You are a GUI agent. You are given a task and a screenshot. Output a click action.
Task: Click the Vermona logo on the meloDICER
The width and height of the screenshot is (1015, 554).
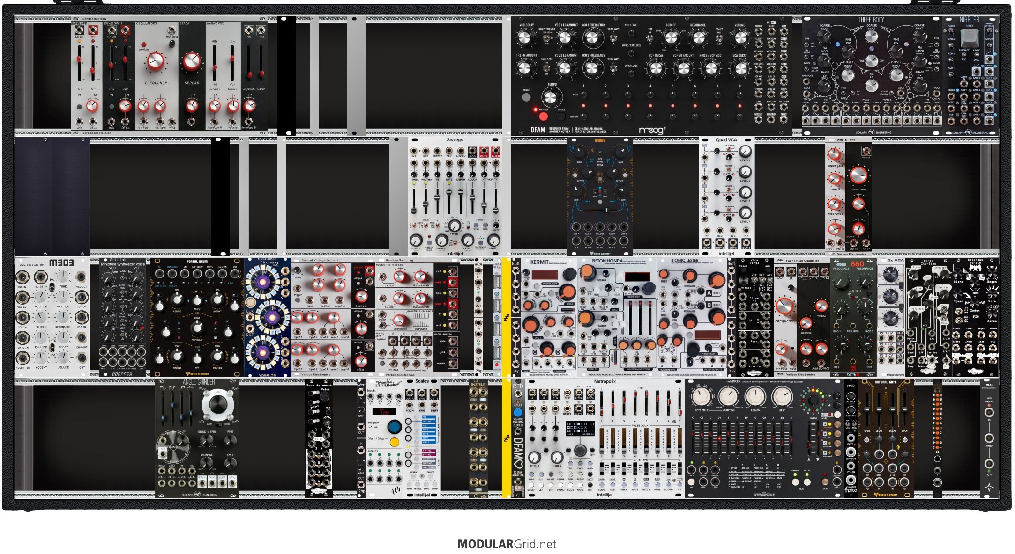(764, 494)
